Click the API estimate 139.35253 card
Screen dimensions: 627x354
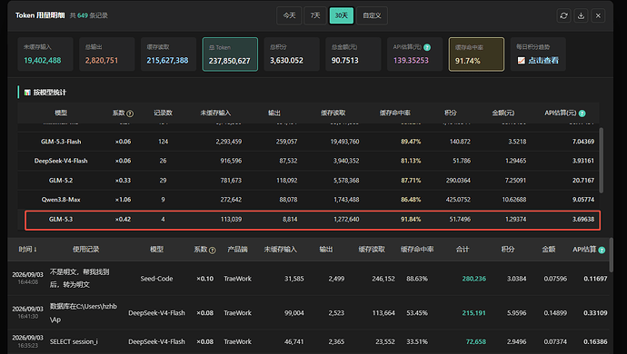pyautogui.click(x=414, y=54)
